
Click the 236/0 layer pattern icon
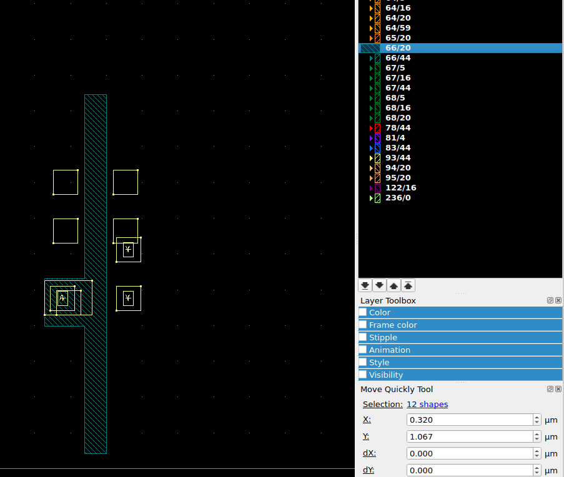pos(378,198)
